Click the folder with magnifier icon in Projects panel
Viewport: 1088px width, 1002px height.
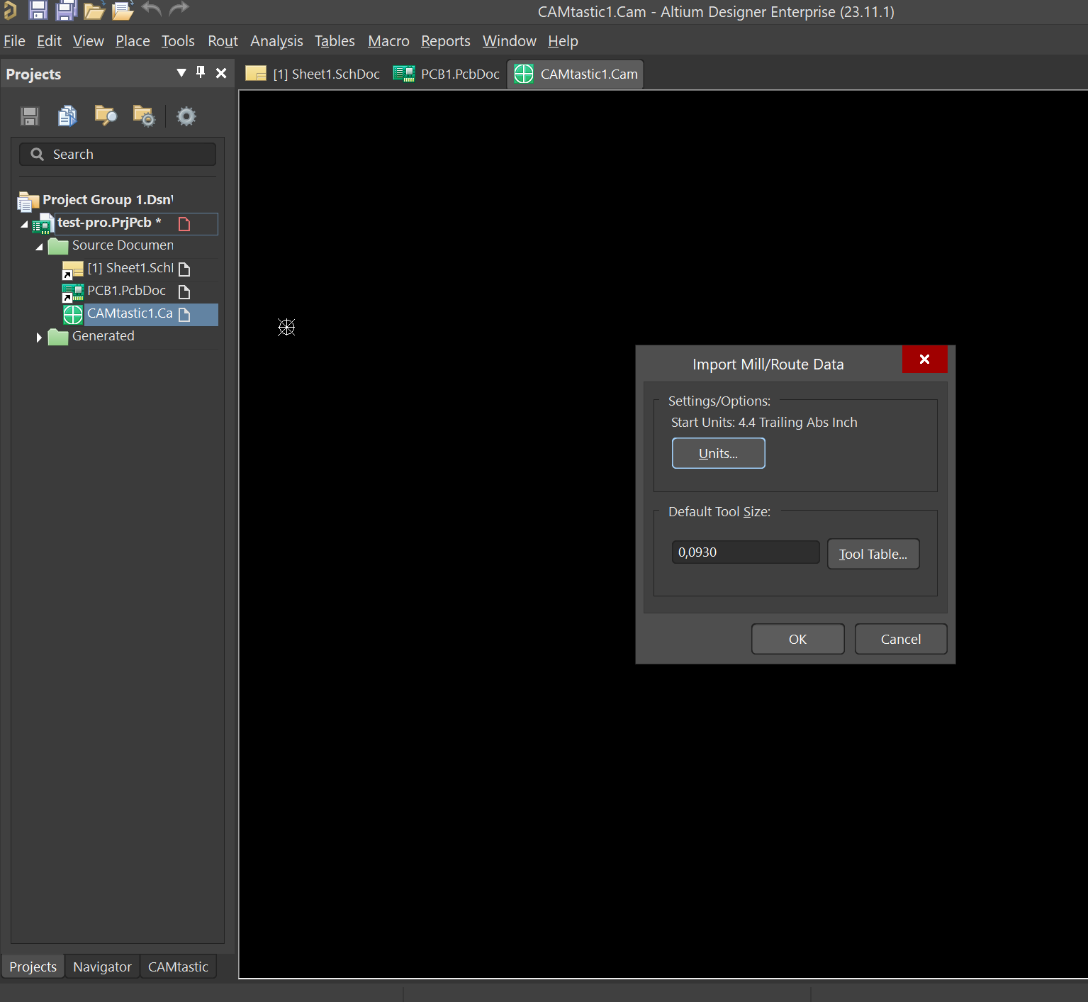tap(106, 116)
